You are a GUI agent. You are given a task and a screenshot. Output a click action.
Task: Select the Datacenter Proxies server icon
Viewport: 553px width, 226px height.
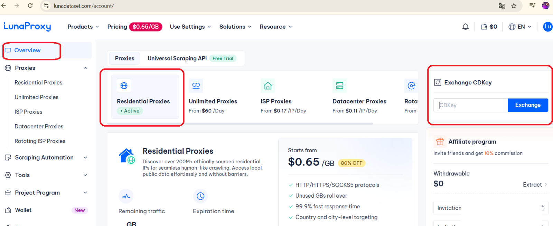pyautogui.click(x=339, y=85)
